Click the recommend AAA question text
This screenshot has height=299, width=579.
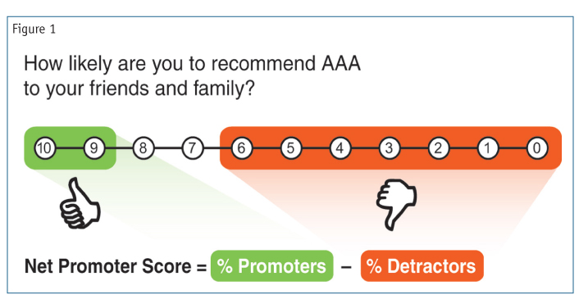click(x=192, y=76)
